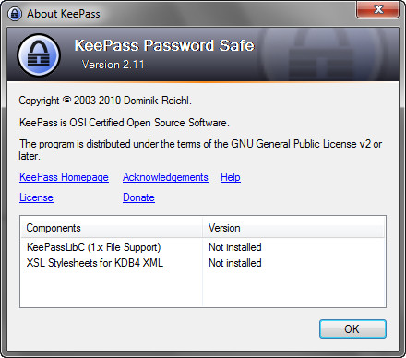Select the XSL Stylesheets for KDB4 XML row

tap(203, 263)
